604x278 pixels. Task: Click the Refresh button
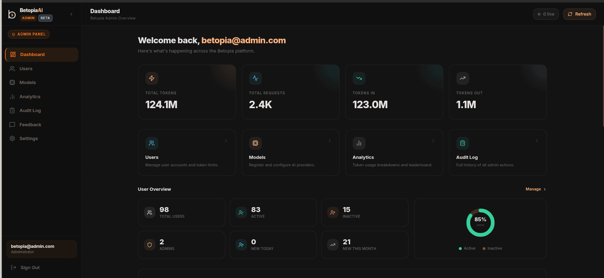click(x=579, y=14)
